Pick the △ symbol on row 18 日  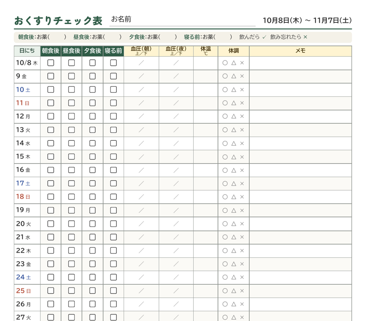pyautogui.click(x=234, y=197)
